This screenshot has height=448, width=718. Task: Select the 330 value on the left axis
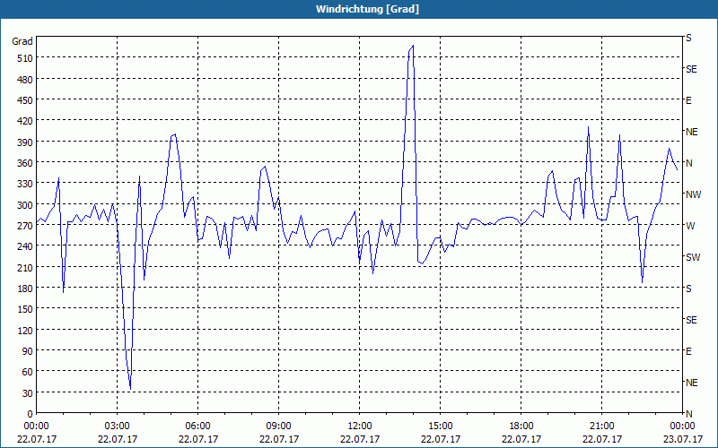pos(25,185)
